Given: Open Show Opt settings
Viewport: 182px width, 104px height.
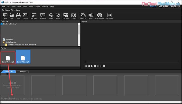Looking at the screenshot, I should click(83, 16).
